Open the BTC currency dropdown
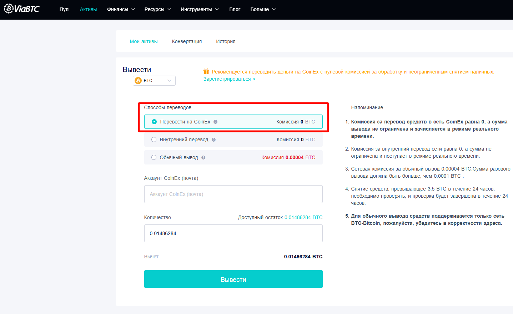 154,81
